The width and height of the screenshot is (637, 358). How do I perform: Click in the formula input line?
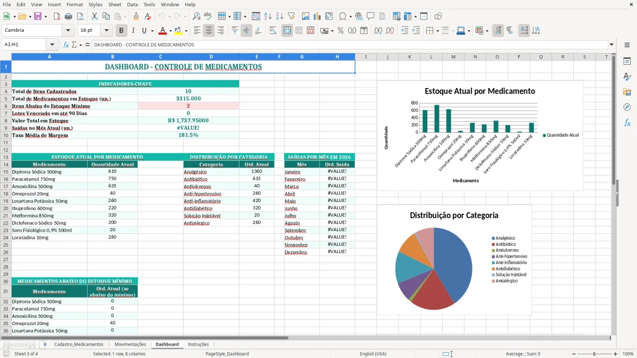[349, 45]
